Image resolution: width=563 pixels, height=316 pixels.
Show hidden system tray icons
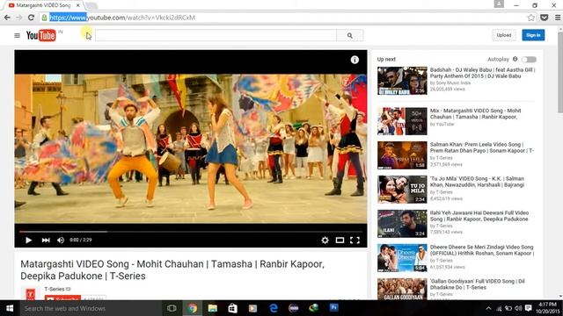pyautogui.click(x=488, y=308)
